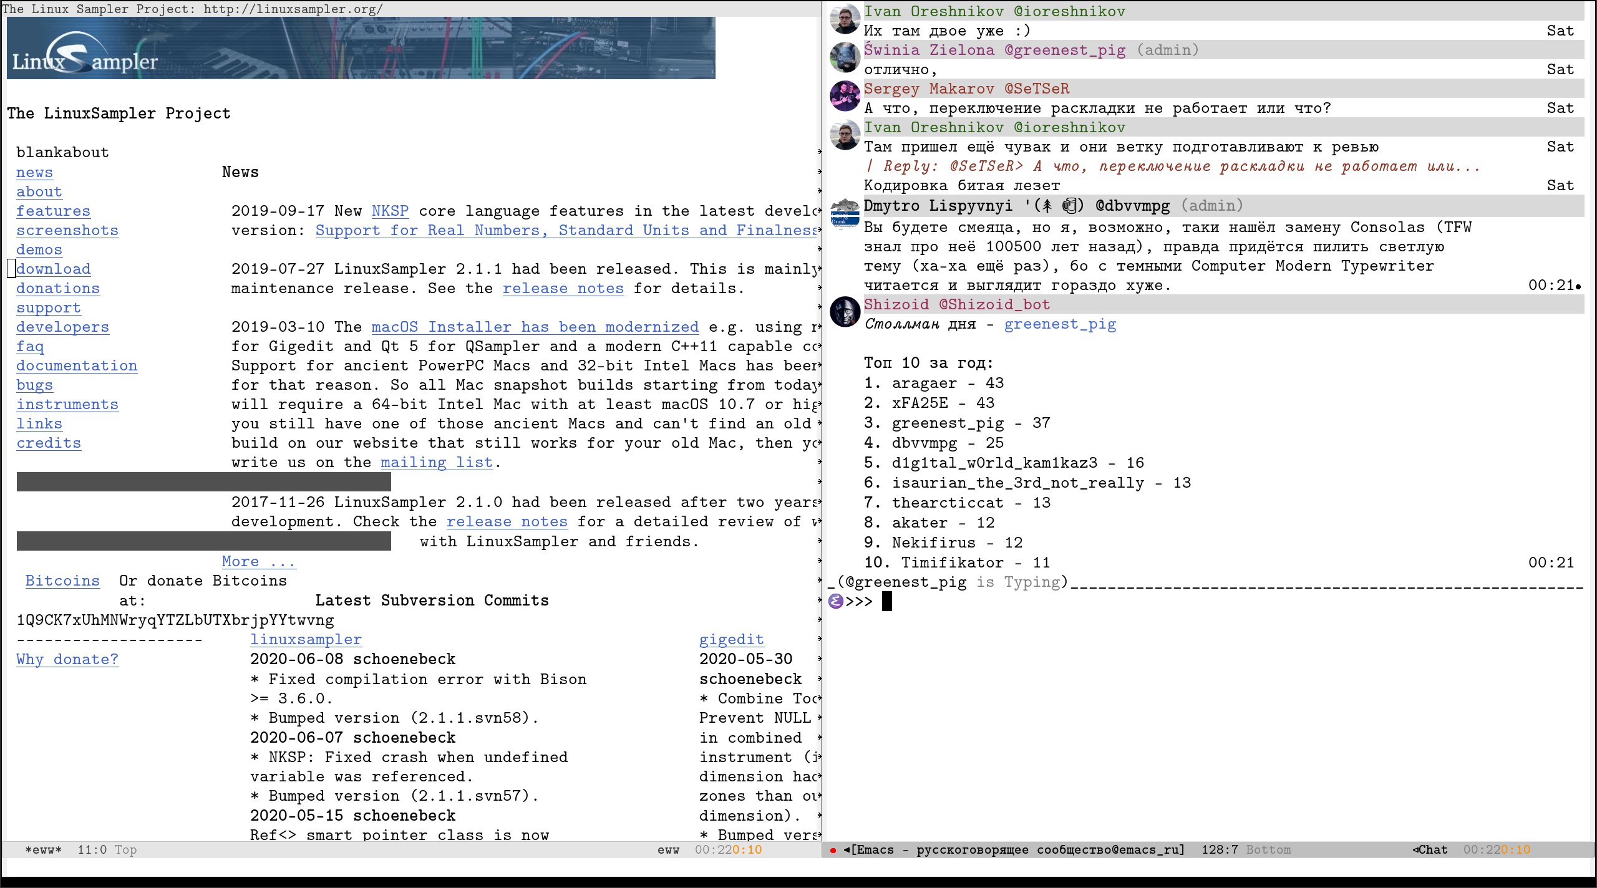Viewport: 1597px width, 888px height.
Task: Open the demos link
Action: [x=39, y=249]
